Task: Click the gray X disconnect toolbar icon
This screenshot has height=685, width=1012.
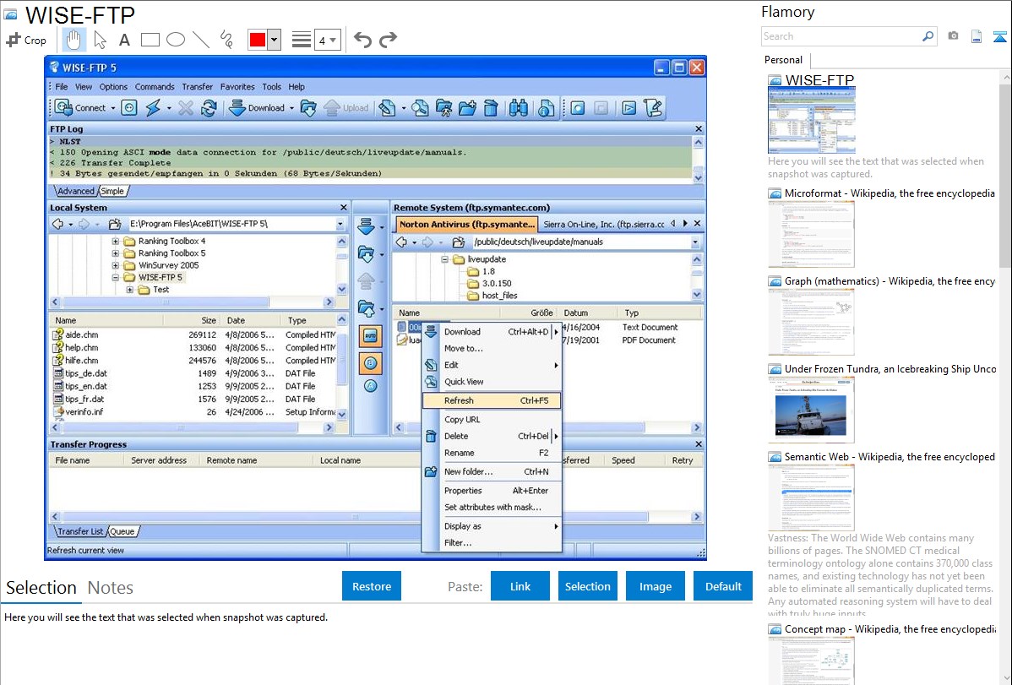Action: (x=186, y=108)
